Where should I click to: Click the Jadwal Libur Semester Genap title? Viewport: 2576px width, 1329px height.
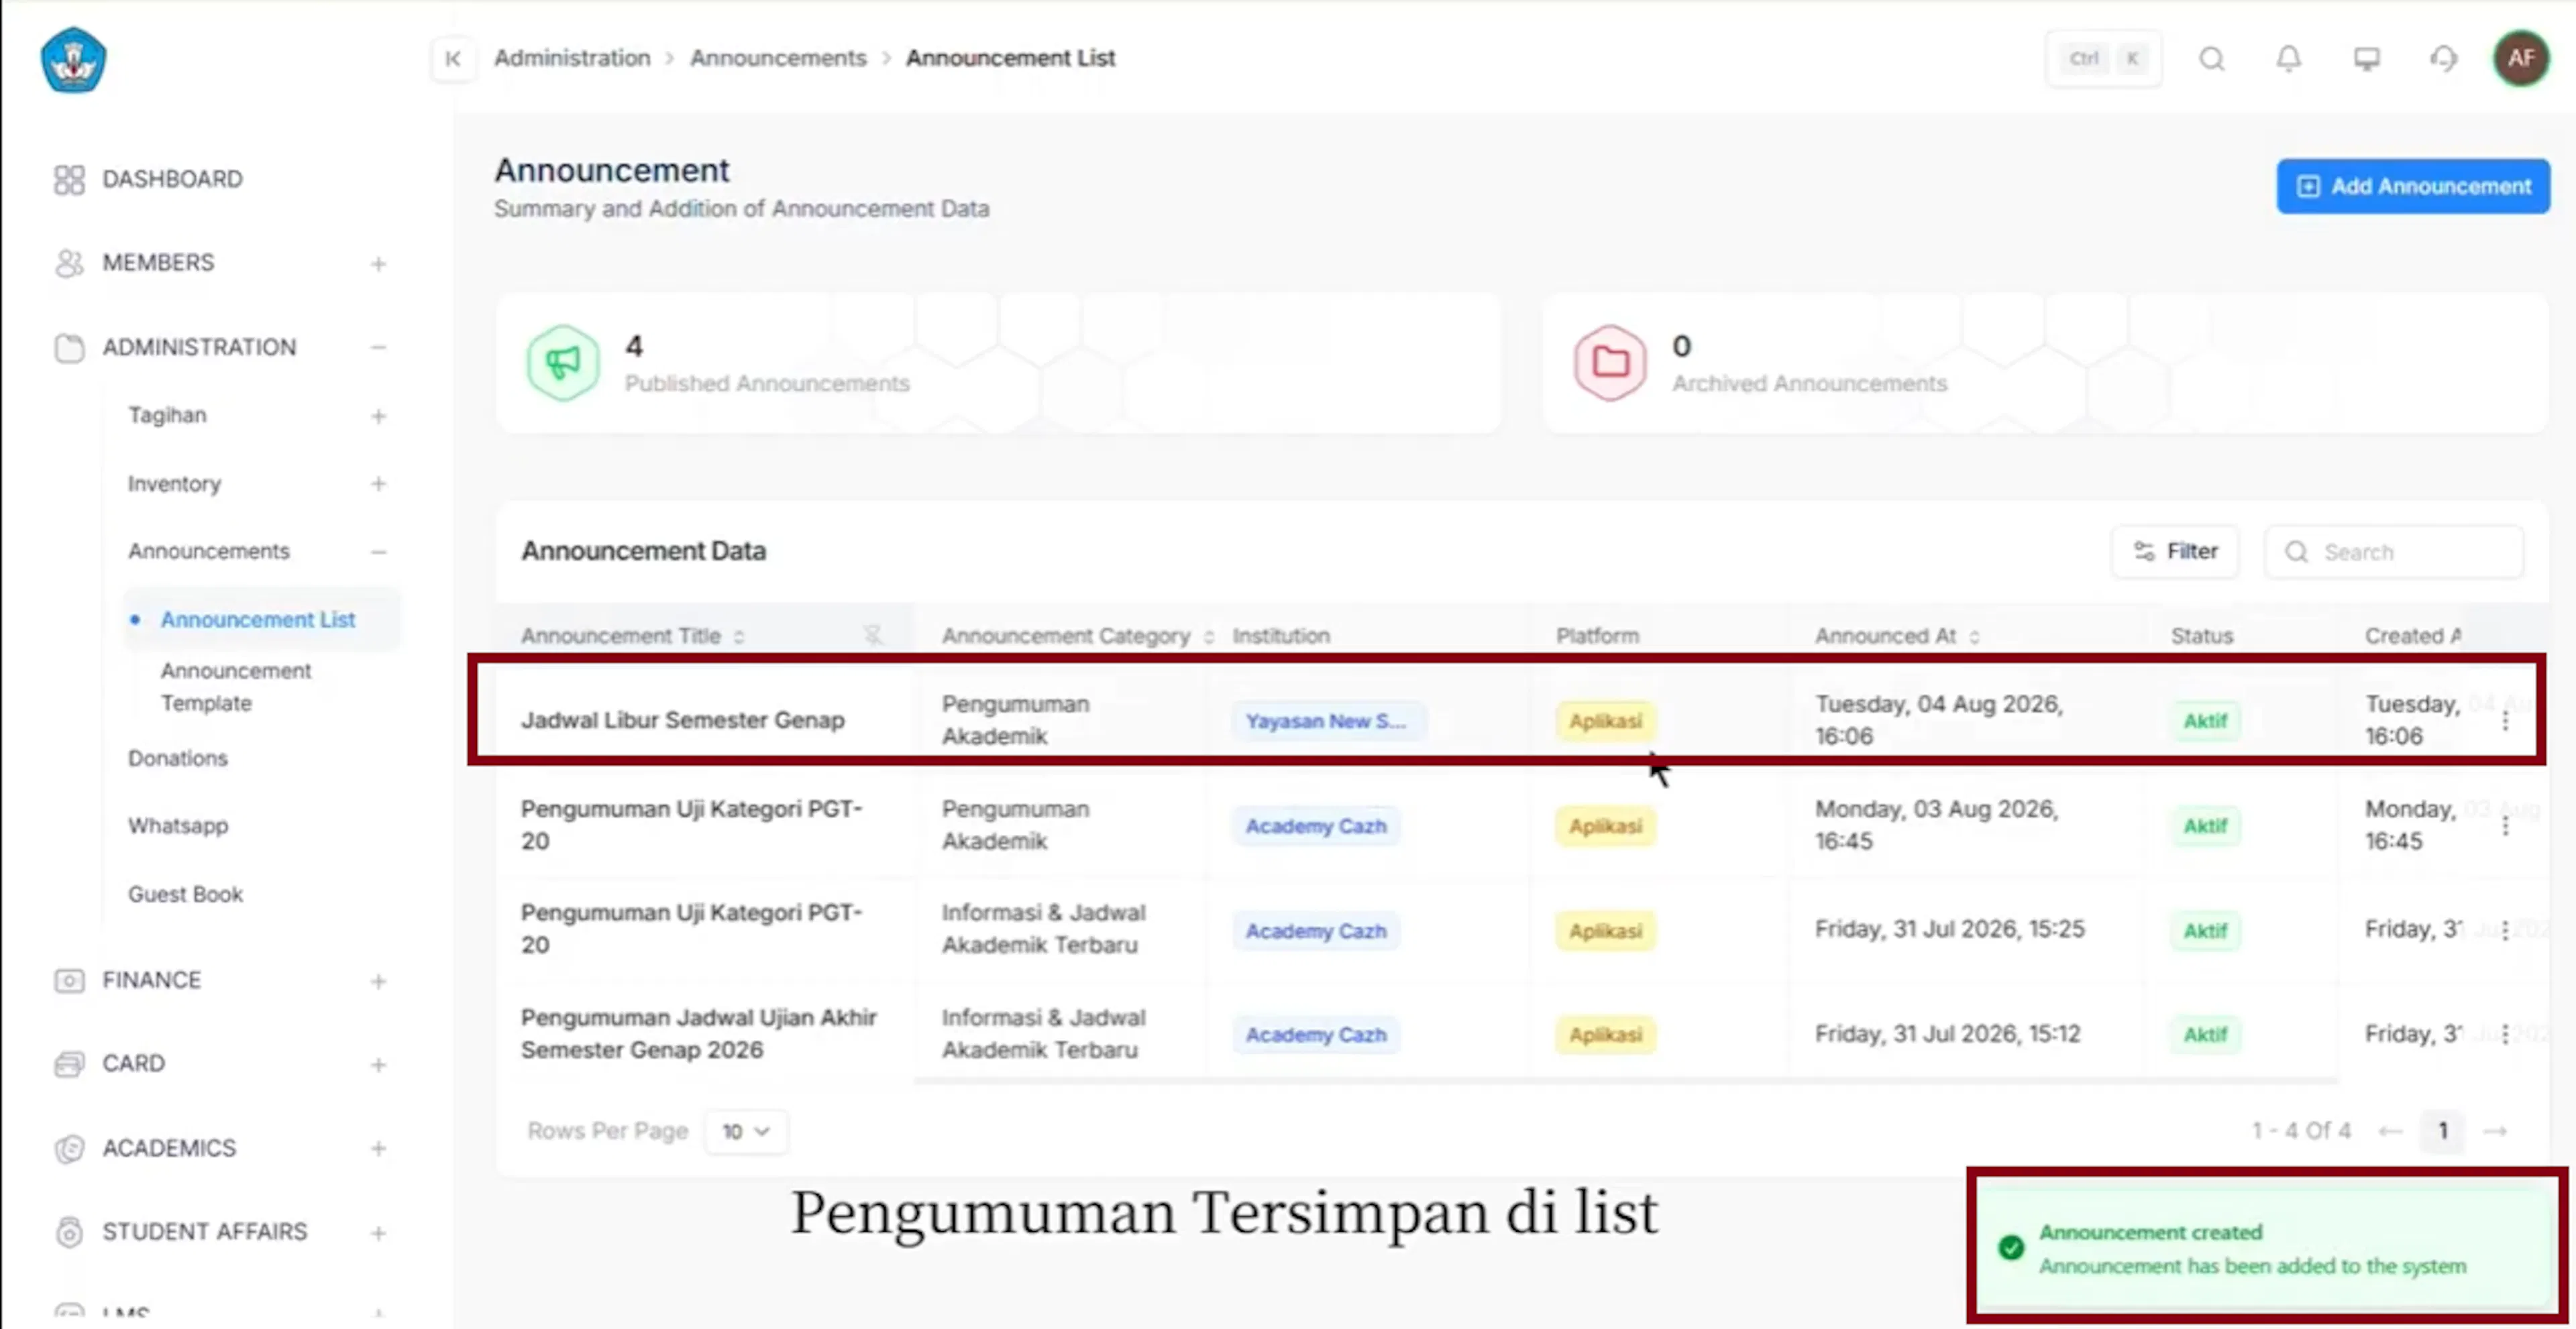point(682,720)
